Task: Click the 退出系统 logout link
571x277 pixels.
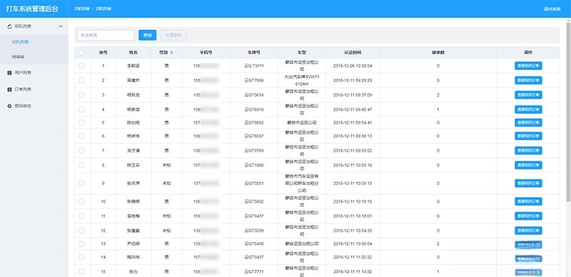Action: pyautogui.click(x=552, y=9)
